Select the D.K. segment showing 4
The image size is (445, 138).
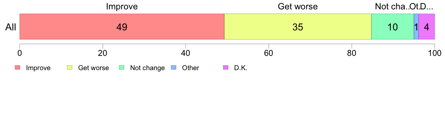click(x=427, y=26)
